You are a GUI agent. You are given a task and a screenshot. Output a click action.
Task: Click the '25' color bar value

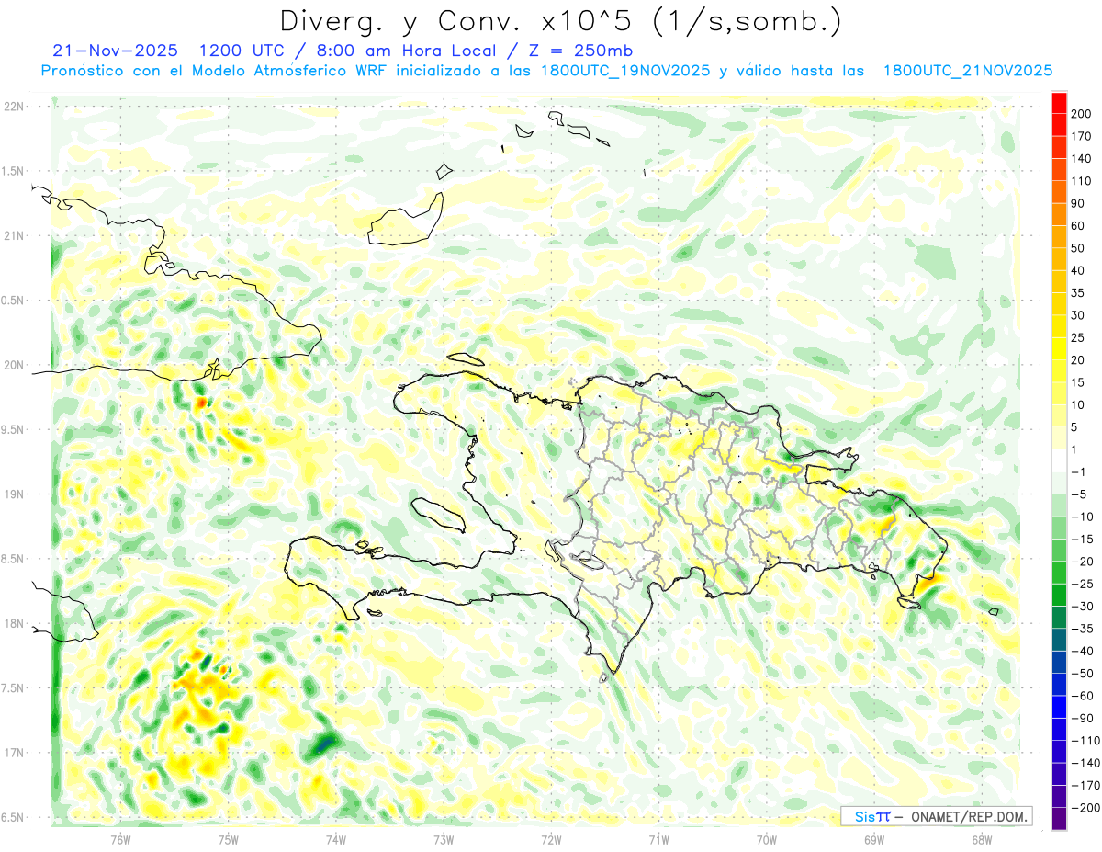(1078, 338)
